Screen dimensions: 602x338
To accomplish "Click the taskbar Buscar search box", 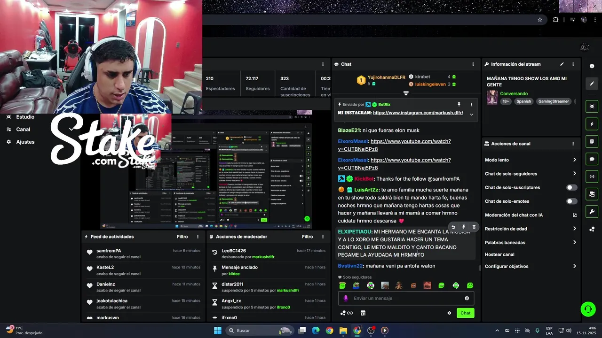I will point(259,330).
